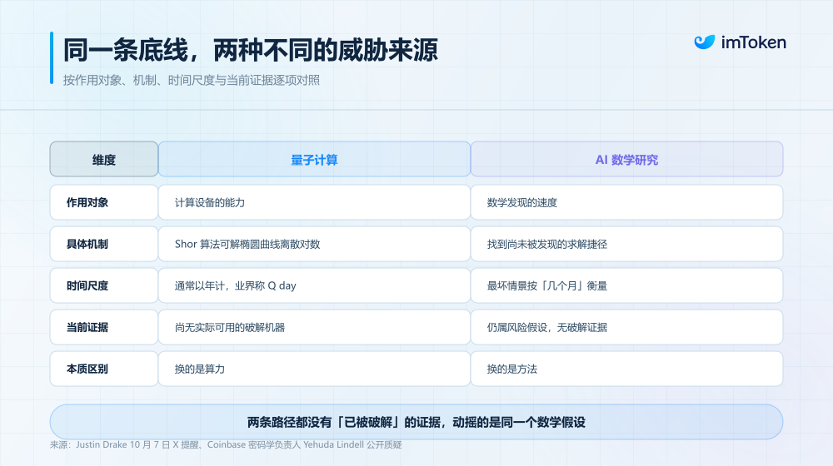The height and width of the screenshot is (466, 833).
Task: Click the '量子计算' column header
Action: (314, 159)
